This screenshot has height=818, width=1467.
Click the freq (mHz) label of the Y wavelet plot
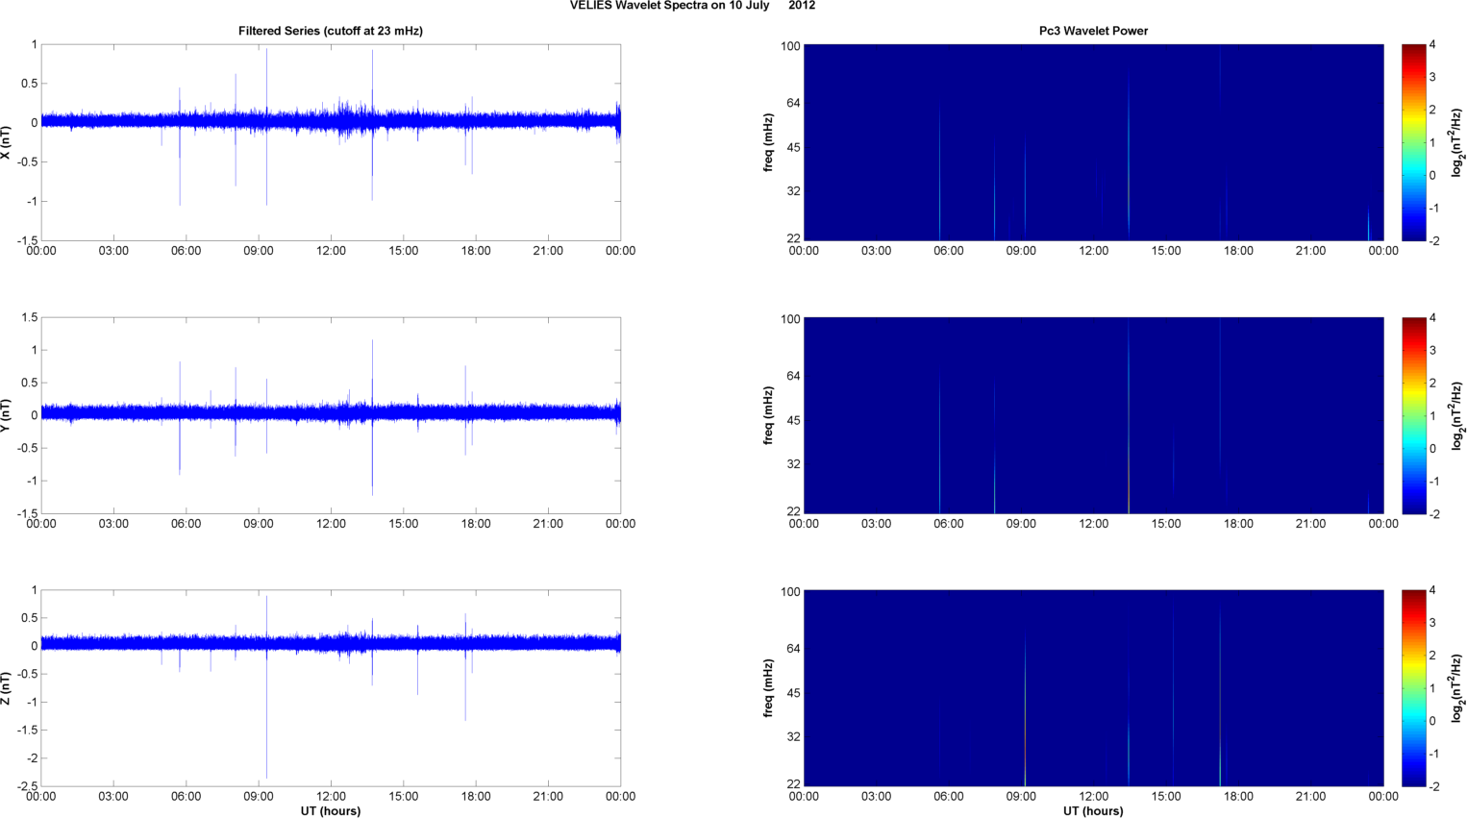(x=768, y=415)
